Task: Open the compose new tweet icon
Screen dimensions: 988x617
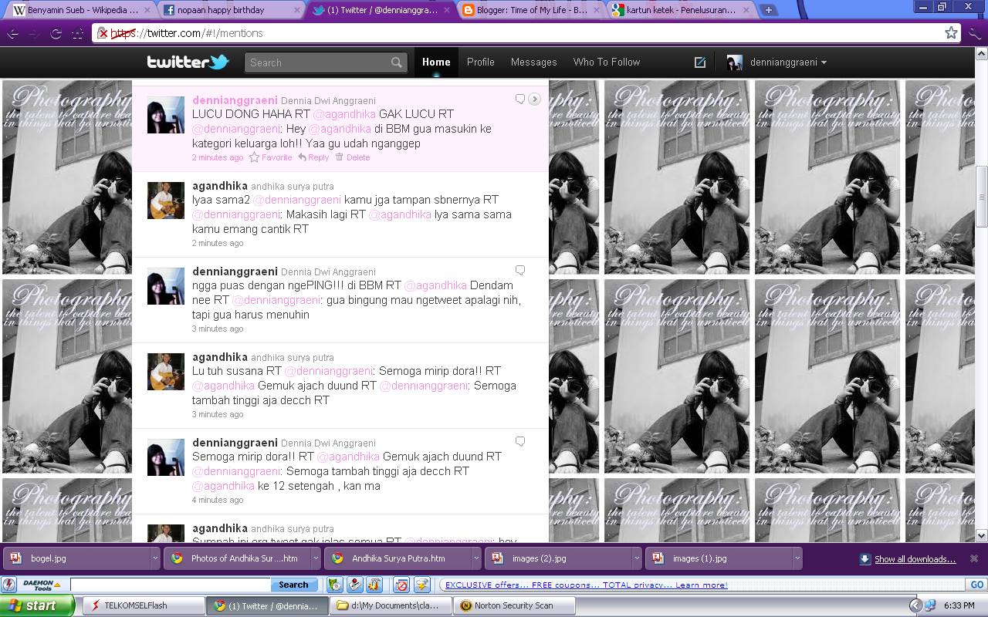Action: 699,62
